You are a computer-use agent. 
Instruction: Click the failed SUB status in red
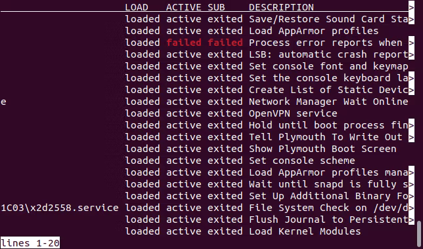225,43
